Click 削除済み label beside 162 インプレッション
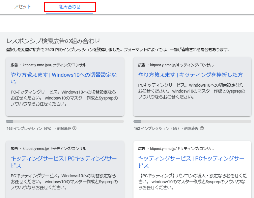 pyautogui.click(x=191, y=128)
